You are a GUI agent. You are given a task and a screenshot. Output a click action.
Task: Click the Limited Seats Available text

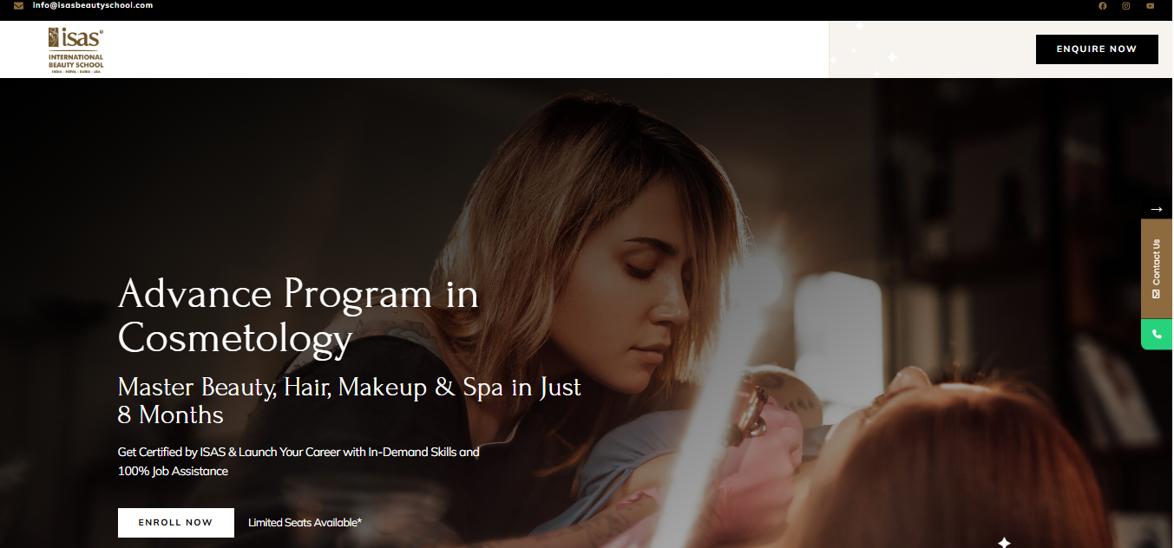pyautogui.click(x=305, y=523)
